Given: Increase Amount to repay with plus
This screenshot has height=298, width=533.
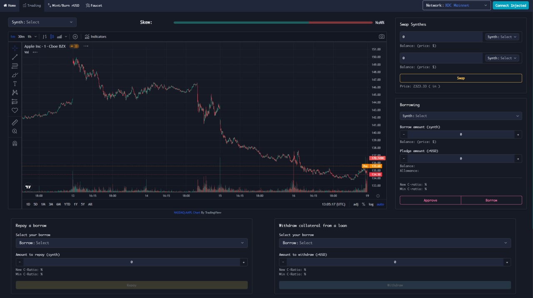Looking at the screenshot, I should point(244,262).
